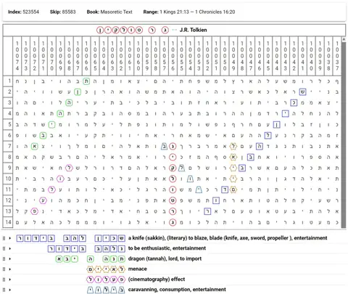Click the blue boxed letter in row 5
This screenshot has width=348, height=294.
pos(276,125)
